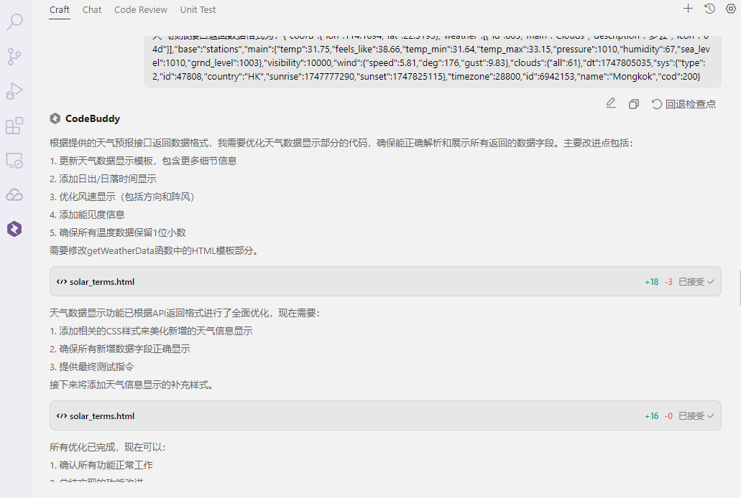Click paragraph starting '根据提供的天气预报接口'

[341, 143]
